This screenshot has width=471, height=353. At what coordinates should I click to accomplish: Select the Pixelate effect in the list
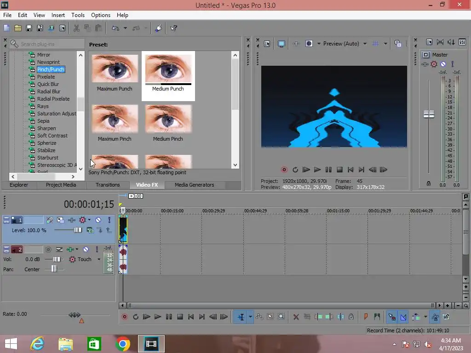(x=46, y=77)
